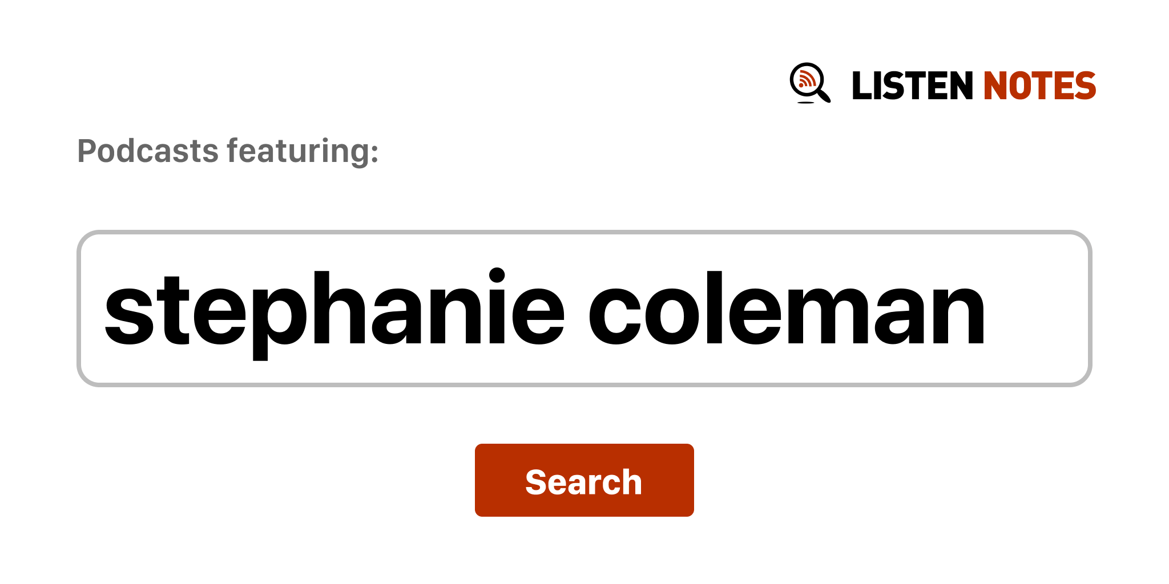Focus the podcast search input field
The image size is (1169, 584).
pyautogui.click(x=583, y=309)
